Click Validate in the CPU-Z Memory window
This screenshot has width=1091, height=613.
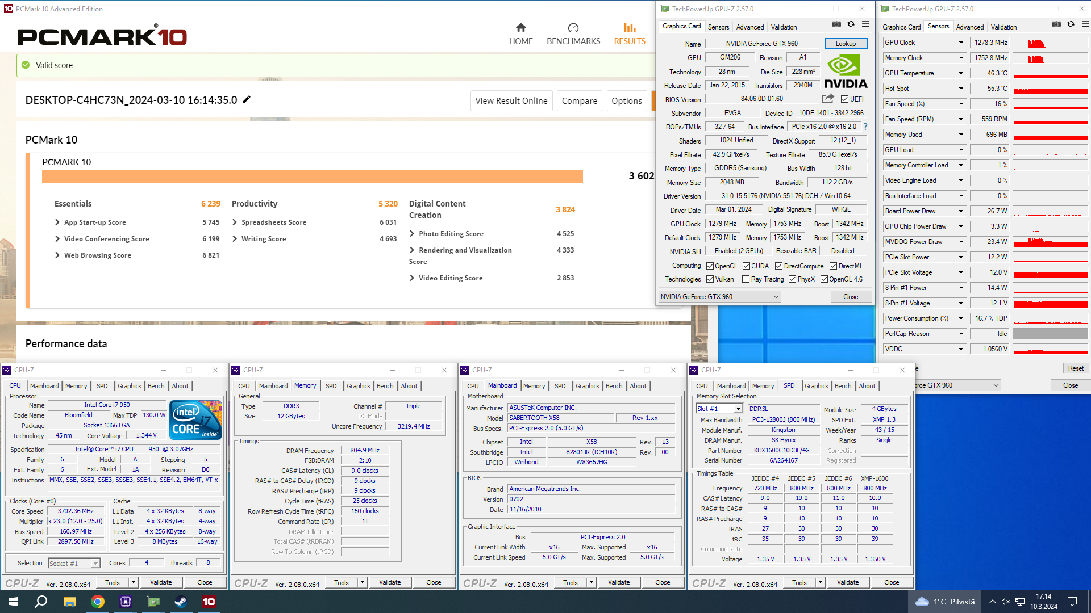(390, 582)
